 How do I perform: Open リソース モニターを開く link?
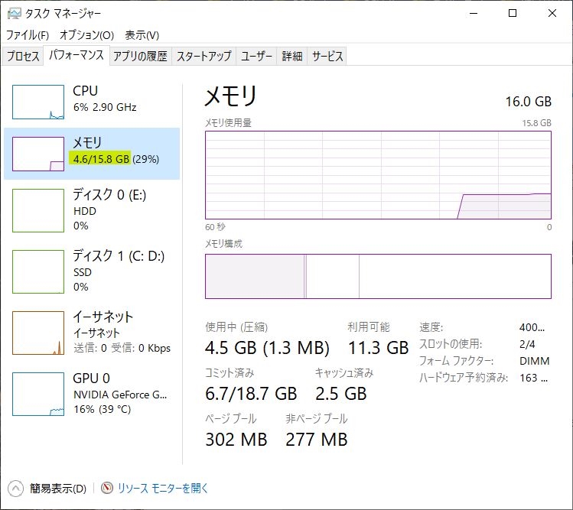coord(163,488)
